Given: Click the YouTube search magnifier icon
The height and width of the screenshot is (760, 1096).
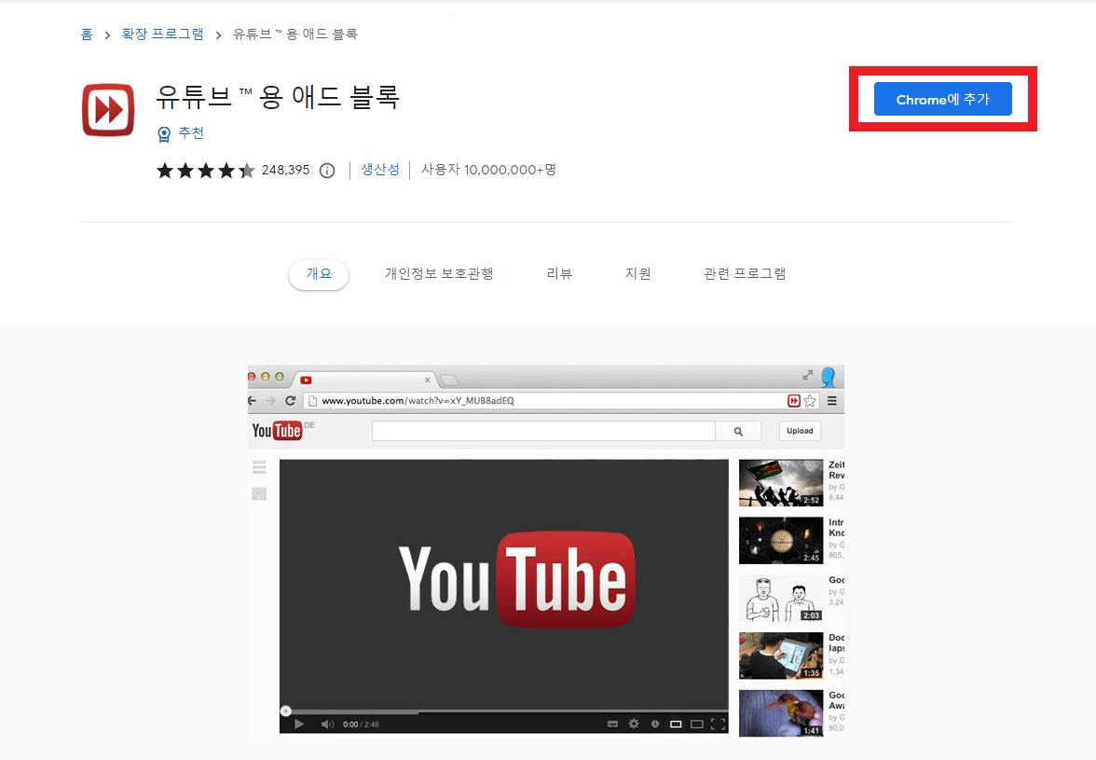Looking at the screenshot, I should tap(739, 430).
